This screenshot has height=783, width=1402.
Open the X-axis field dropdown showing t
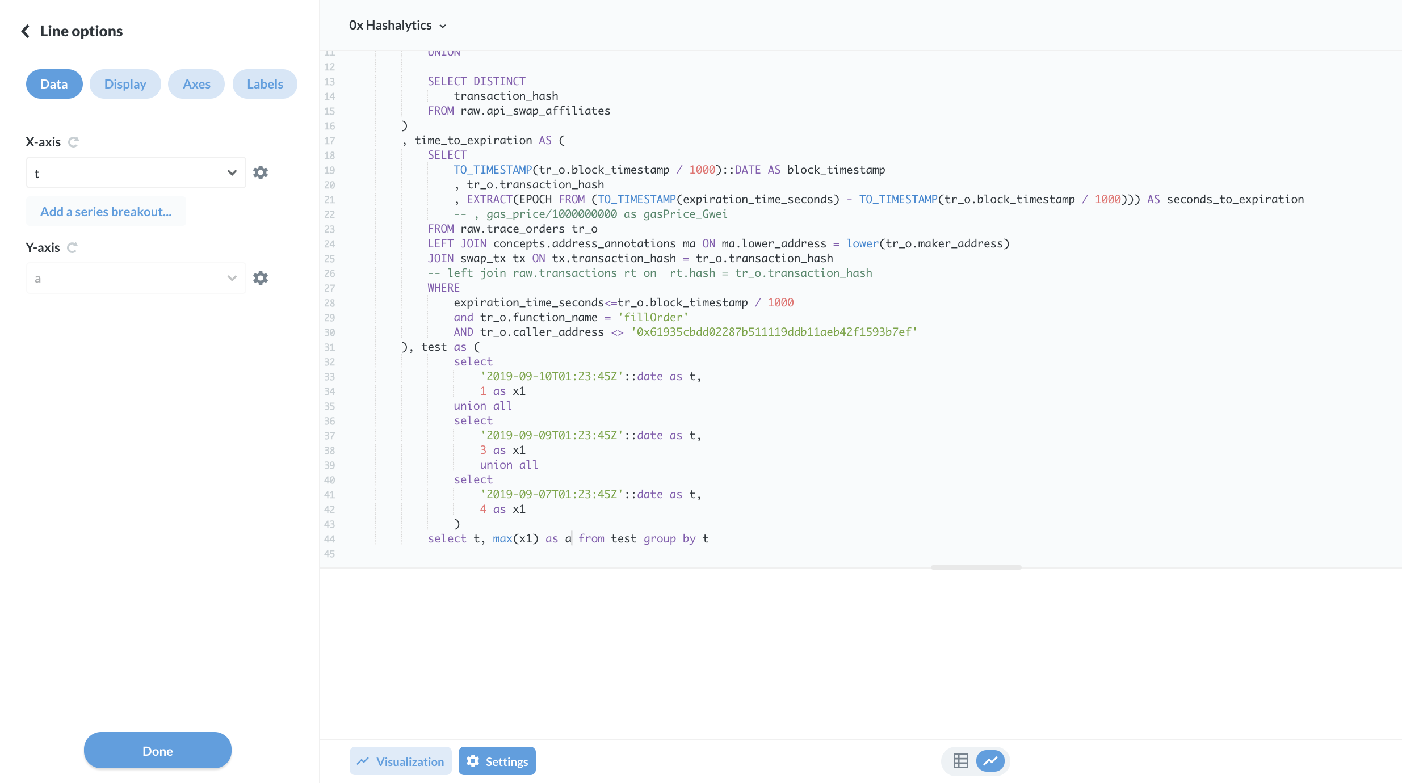click(136, 172)
